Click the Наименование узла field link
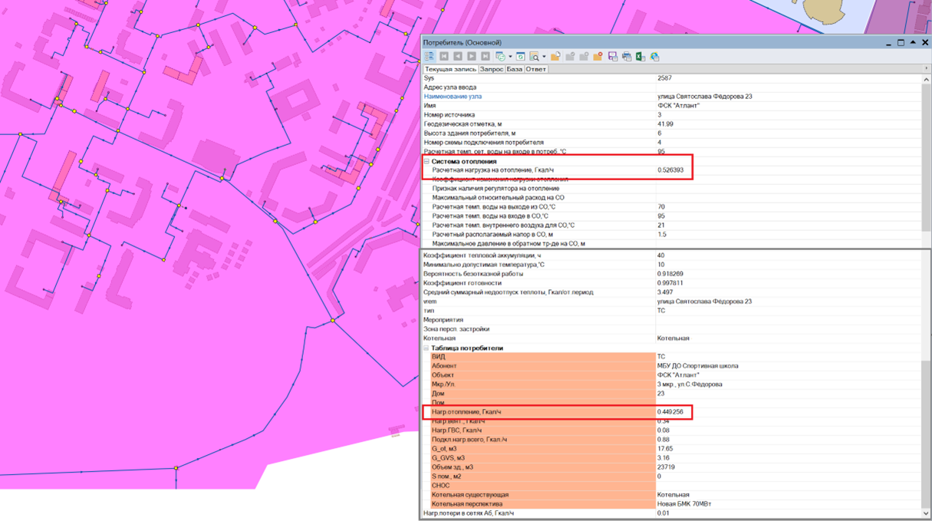This screenshot has width=932, height=521. point(453,97)
